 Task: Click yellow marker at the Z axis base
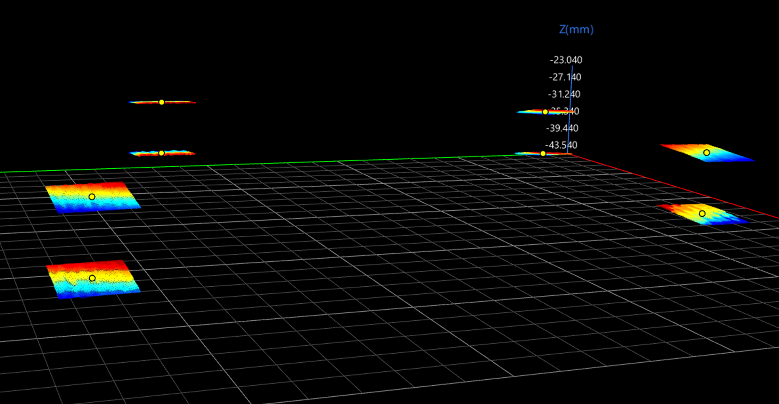point(543,153)
